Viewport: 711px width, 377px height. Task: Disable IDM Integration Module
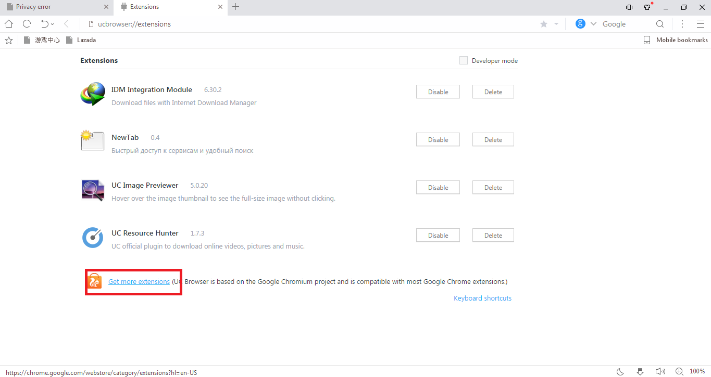pos(438,92)
